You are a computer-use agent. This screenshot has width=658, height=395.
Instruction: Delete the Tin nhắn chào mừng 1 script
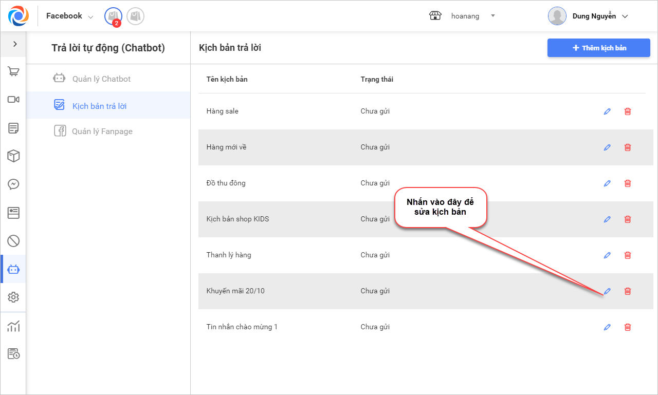point(628,327)
